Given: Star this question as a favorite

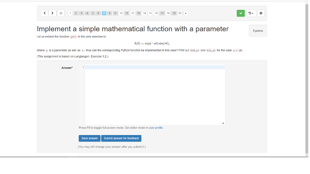Looking at the screenshot, I should pos(61,13).
